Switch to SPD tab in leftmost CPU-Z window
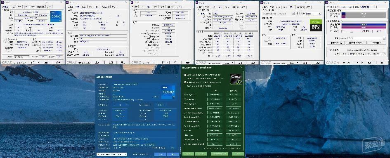 click(33, 7)
